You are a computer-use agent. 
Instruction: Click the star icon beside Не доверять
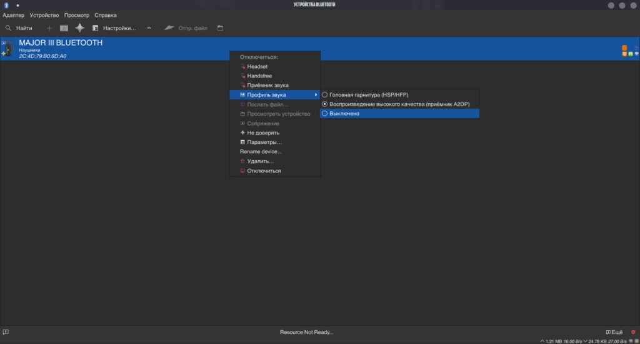242,133
